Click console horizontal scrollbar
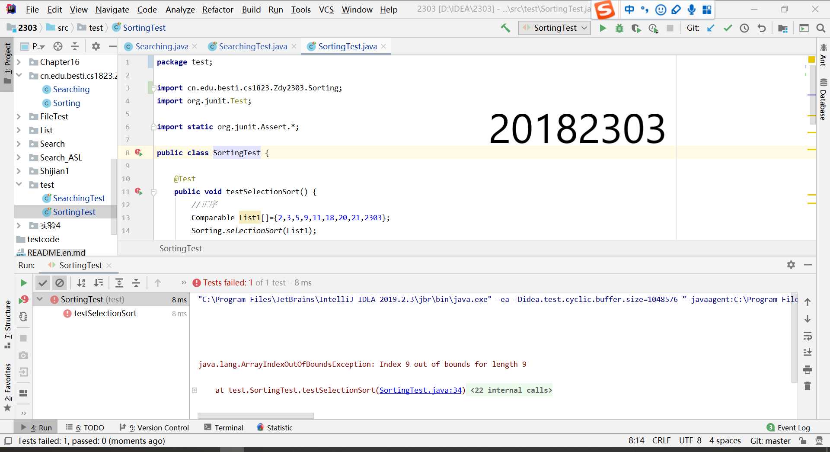Viewport: 830px width, 452px height. coord(255,416)
